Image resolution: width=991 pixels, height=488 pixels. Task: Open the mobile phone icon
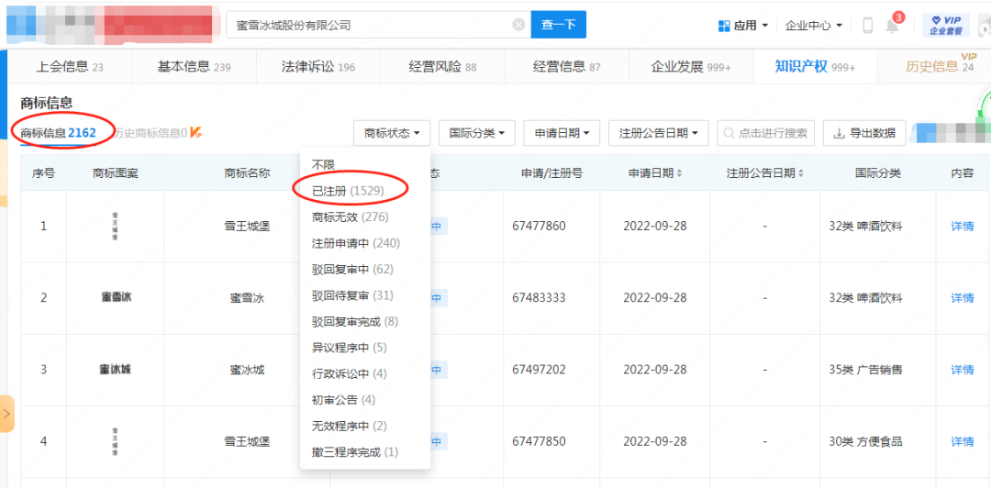868,26
